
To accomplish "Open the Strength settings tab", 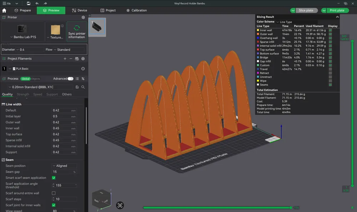I will click(23, 94).
